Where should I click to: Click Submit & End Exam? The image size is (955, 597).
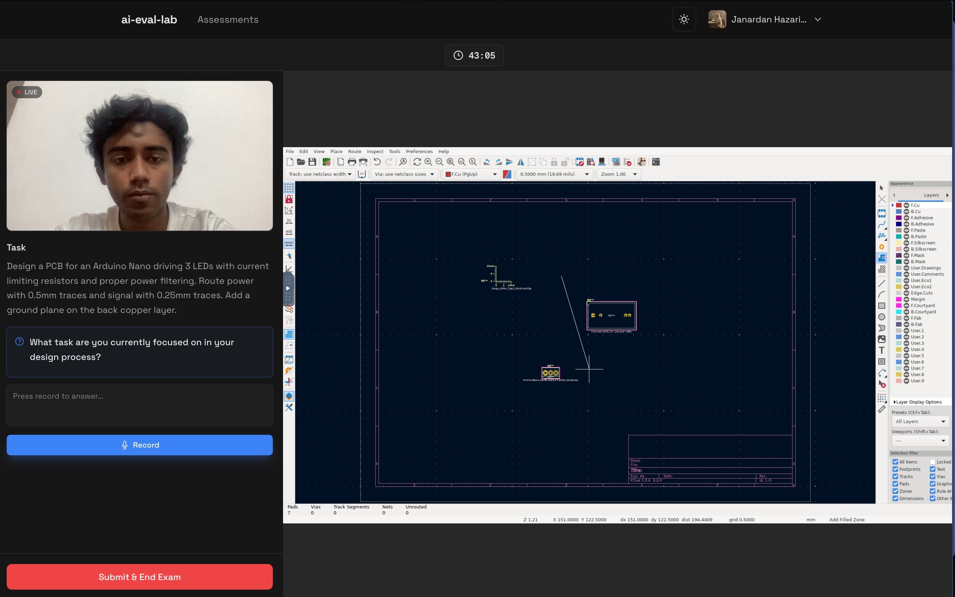139,577
